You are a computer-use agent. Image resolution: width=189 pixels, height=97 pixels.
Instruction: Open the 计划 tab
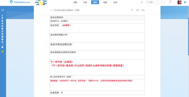pyautogui.click(x=85, y=2)
